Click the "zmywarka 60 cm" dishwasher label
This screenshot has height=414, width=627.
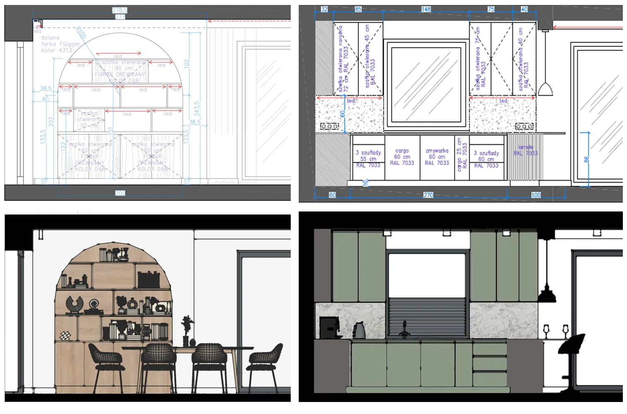tap(437, 154)
